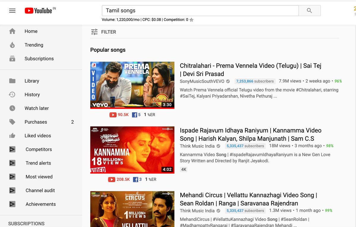Screen dimensions: 356x227
Task: Select the Home house icon
Action: [12, 31]
